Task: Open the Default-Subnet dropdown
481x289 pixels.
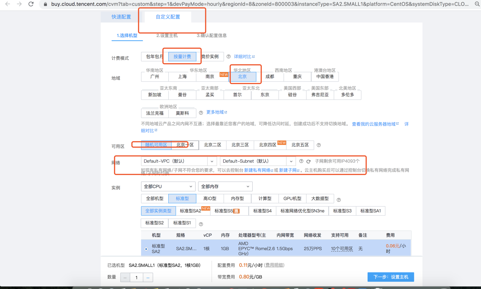Action: [258, 161]
